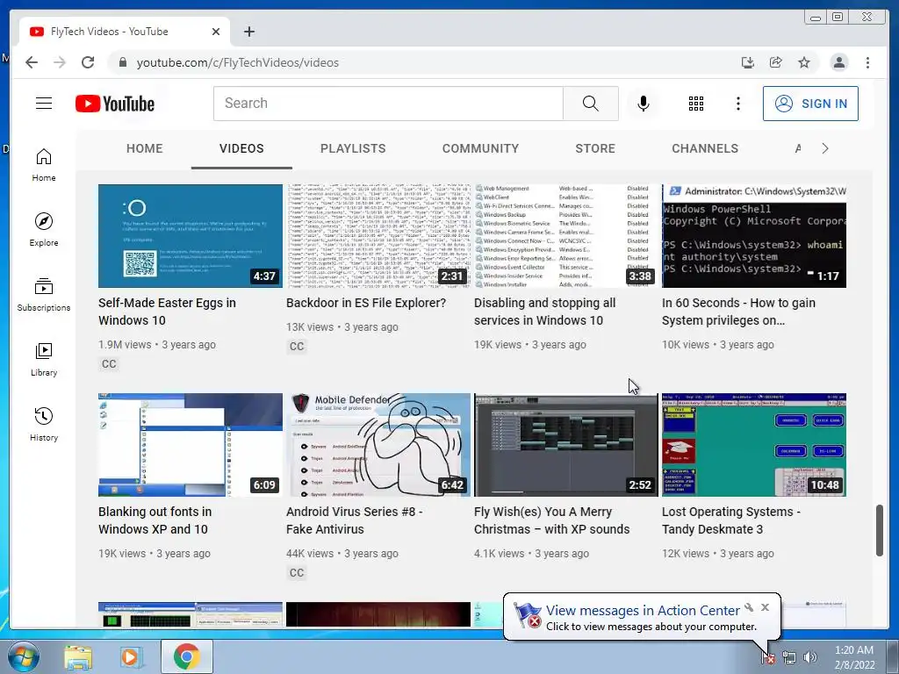This screenshot has height=674, width=899.
Task: Reload the page with refresh icon
Action: pos(88,62)
